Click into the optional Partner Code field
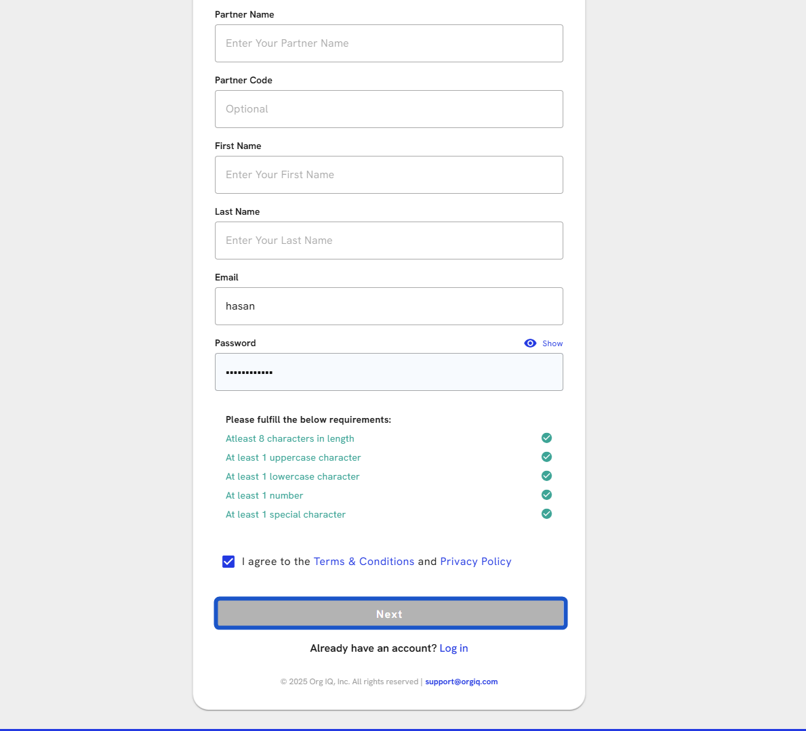Screen dimensions: 806x731 pos(388,109)
